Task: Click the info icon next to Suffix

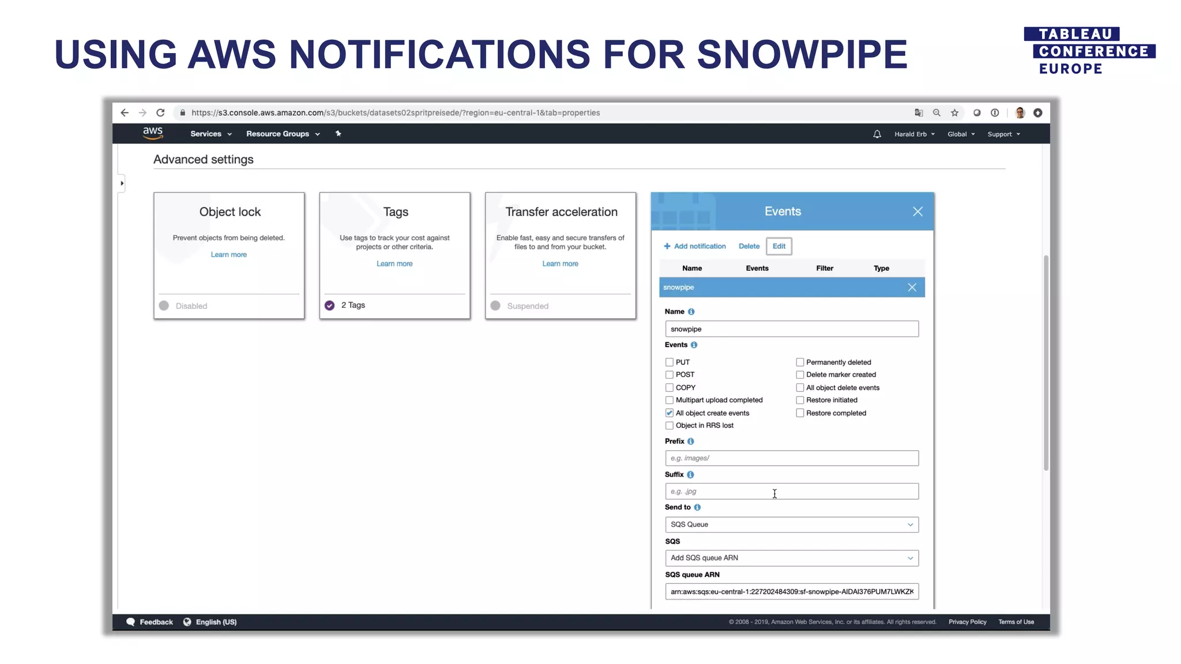Action: tap(690, 475)
